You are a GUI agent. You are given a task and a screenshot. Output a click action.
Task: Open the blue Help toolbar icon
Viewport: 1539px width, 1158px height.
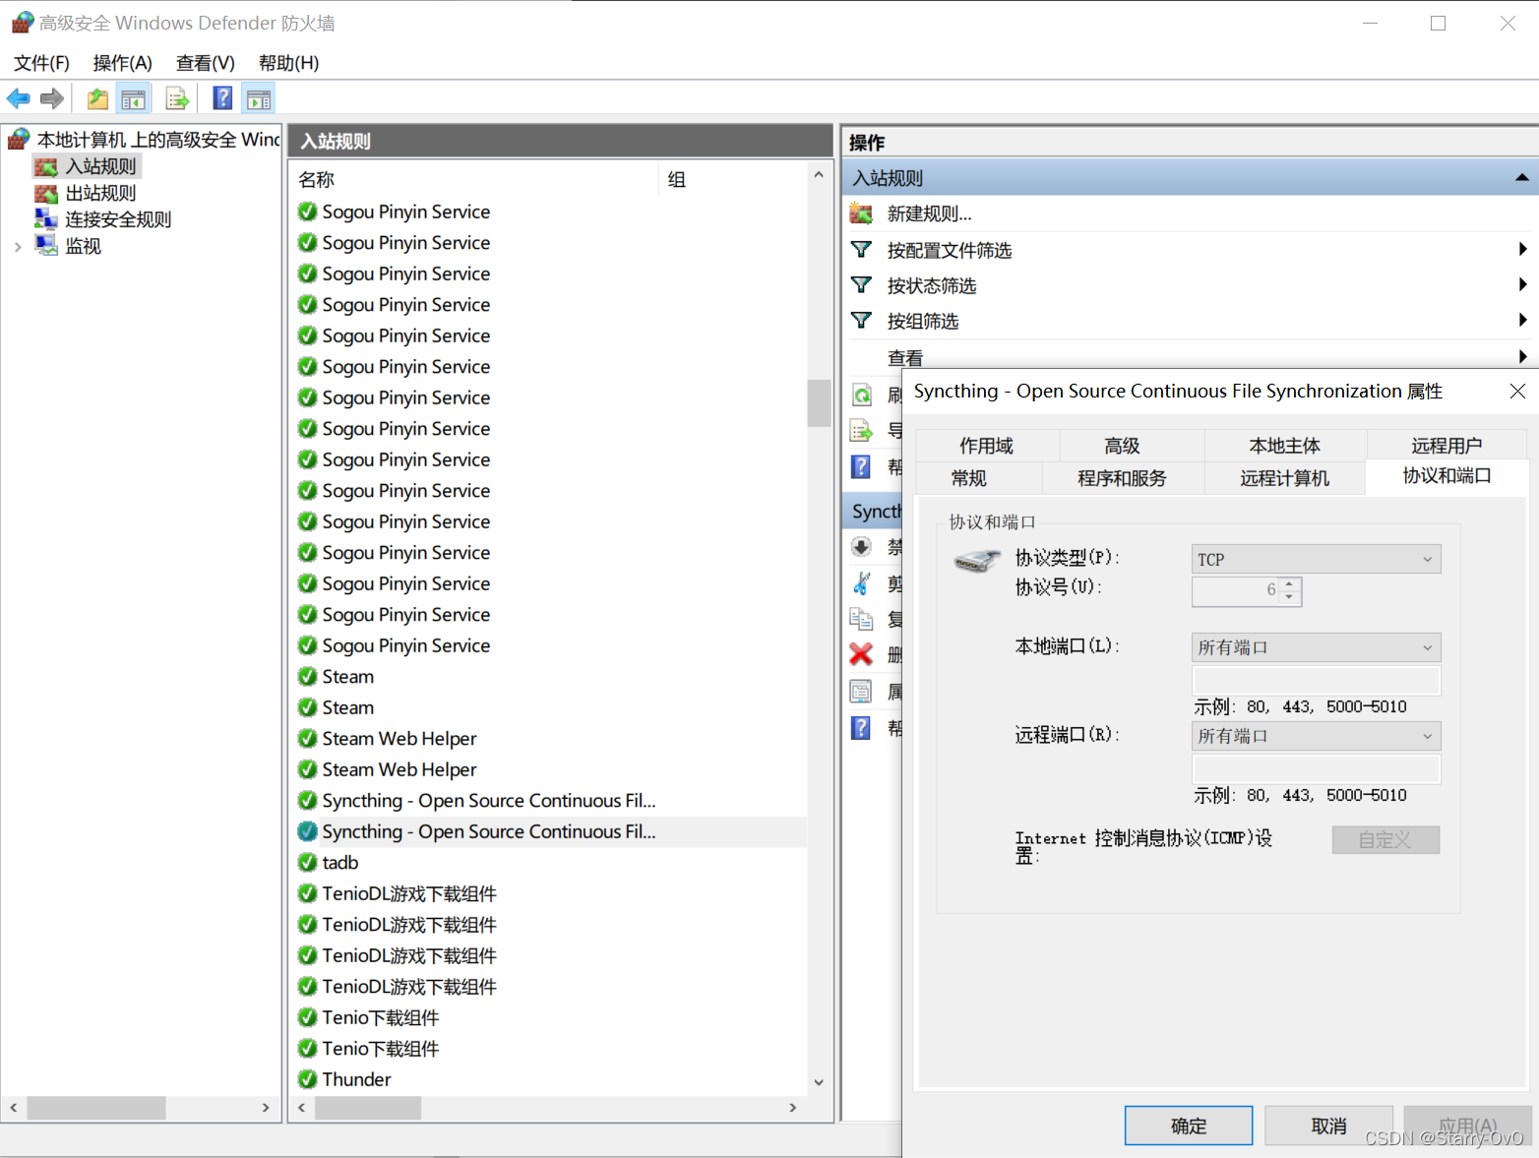pos(223,98)
